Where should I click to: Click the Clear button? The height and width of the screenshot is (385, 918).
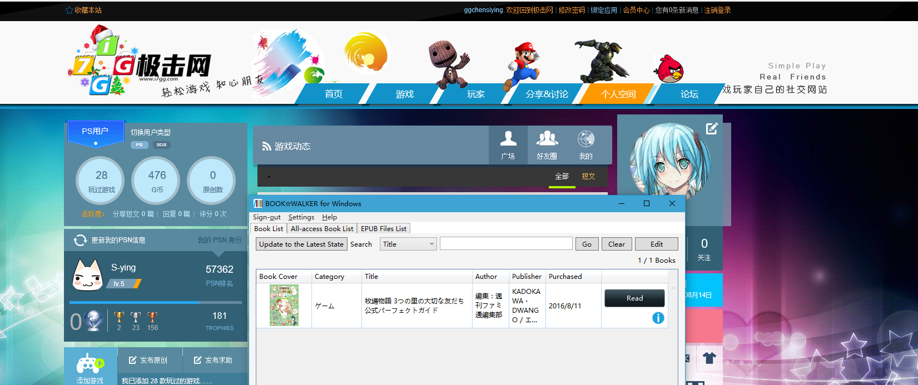(616, 244)
